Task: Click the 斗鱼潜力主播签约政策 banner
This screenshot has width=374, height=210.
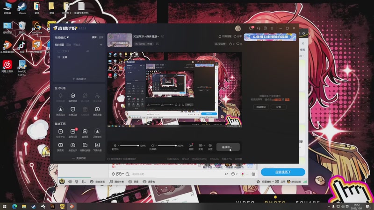Action: click(270, 37)
